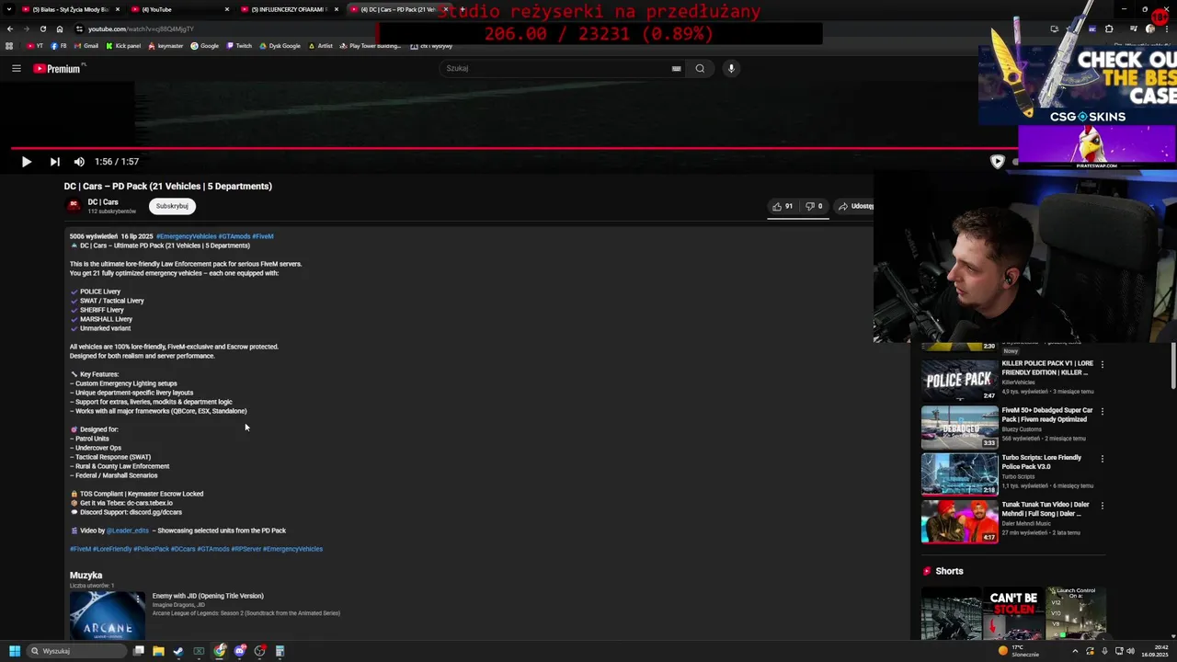Open the Twitch bookmark
1177x662 pixels.
239,46
